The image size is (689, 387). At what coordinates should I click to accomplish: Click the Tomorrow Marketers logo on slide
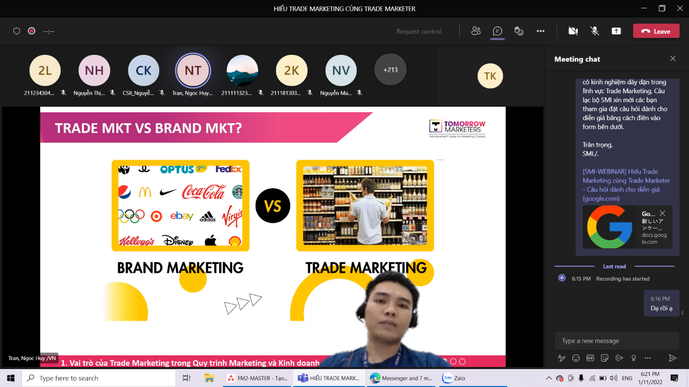pos(457,129)
